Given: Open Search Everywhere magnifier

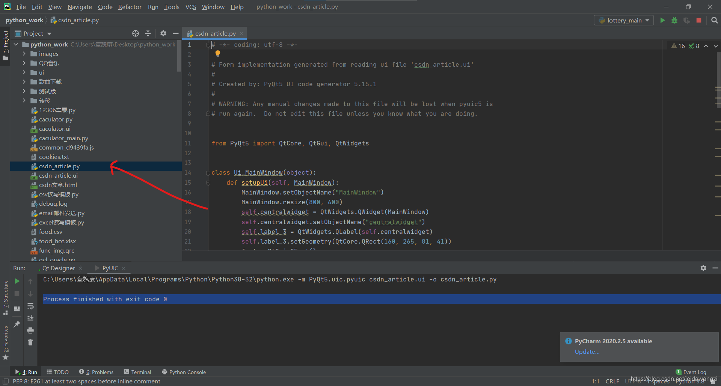Looking at the screenshot, I should coord(714,20).
